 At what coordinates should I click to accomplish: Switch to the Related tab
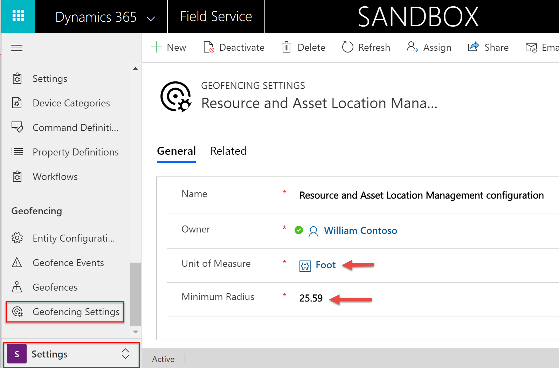(x=228, y=151)
